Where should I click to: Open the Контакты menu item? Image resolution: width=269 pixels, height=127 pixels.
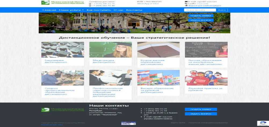click(134, 10)
